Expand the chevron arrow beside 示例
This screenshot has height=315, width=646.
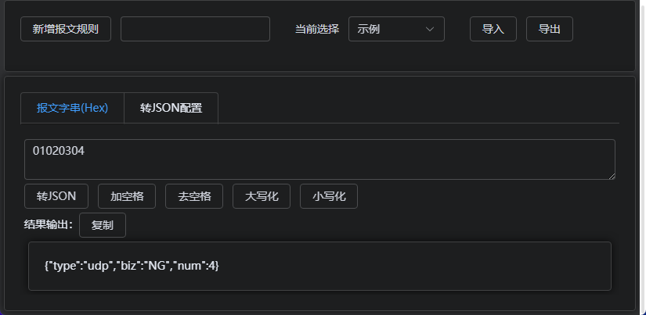coord(430,29)
